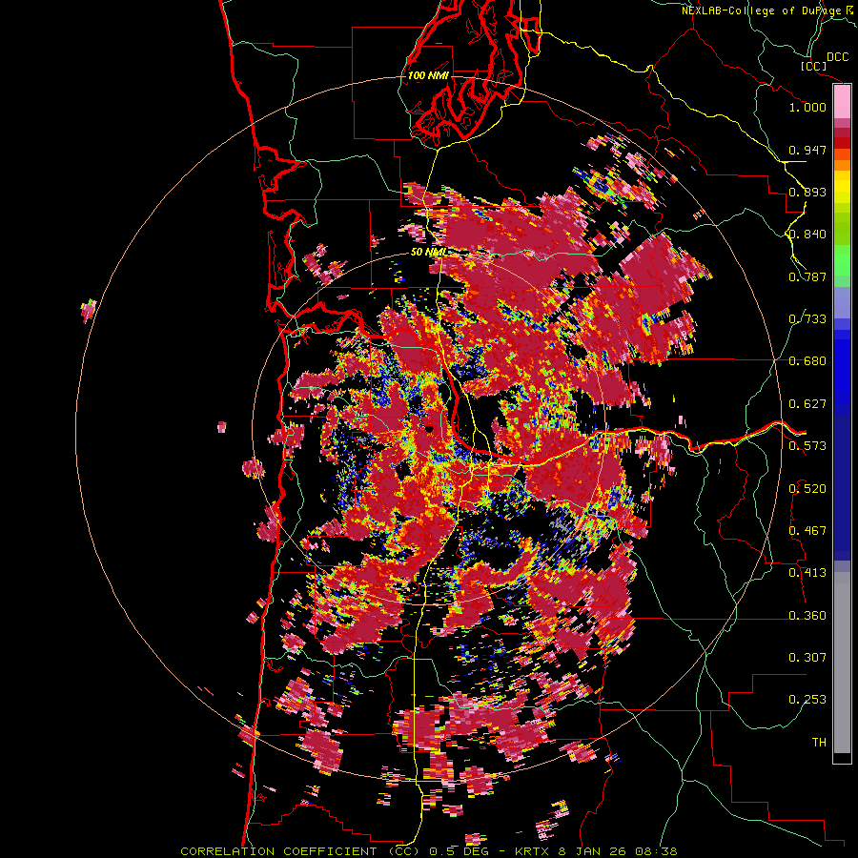Image resolution: width=858 pixels, height=858 pixels.
Task: Click the 0.840 legend value
Action: [x=807, y=235]
